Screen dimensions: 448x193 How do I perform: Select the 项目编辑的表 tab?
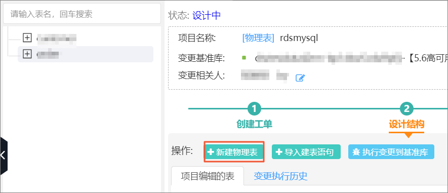click(x=208, y=176)
